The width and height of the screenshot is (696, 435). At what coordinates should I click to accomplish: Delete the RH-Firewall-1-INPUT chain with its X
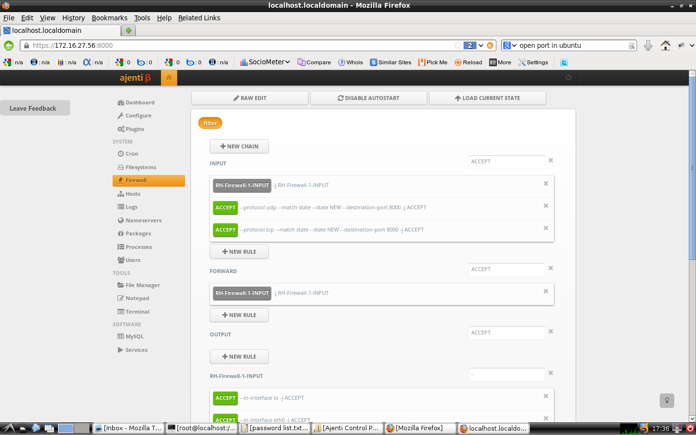551,373
